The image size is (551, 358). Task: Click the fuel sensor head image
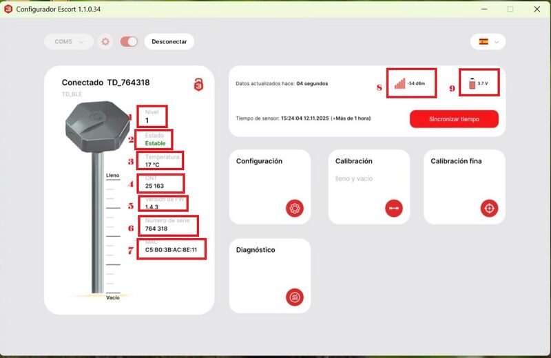[98, 127]
